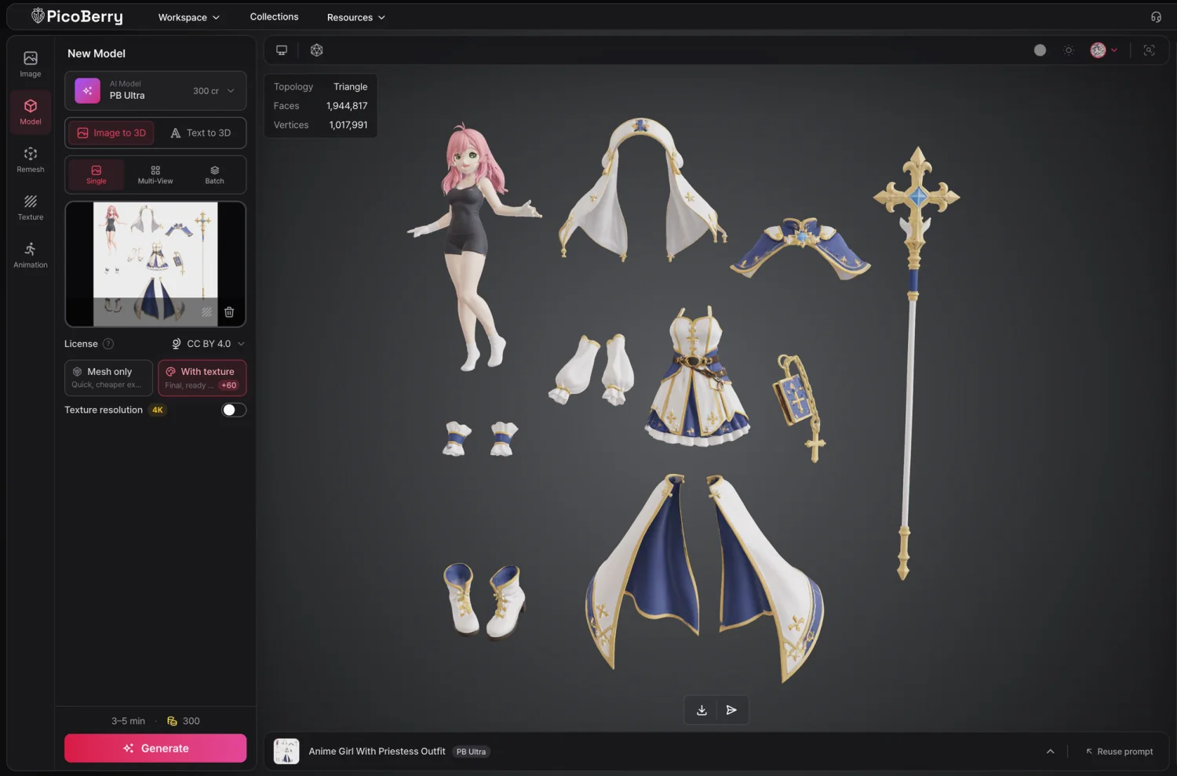The image size is (1177, 776).
Task: Click Reuse prompt
Action: (1120, 752)
